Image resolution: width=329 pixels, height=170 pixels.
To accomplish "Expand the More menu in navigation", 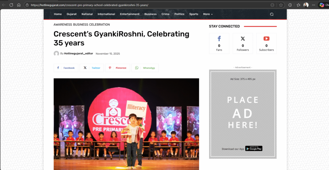I will [208, 14].
